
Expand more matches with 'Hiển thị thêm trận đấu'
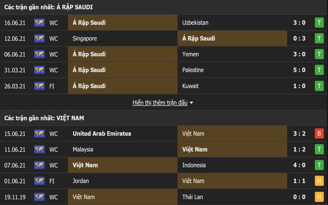162,102
